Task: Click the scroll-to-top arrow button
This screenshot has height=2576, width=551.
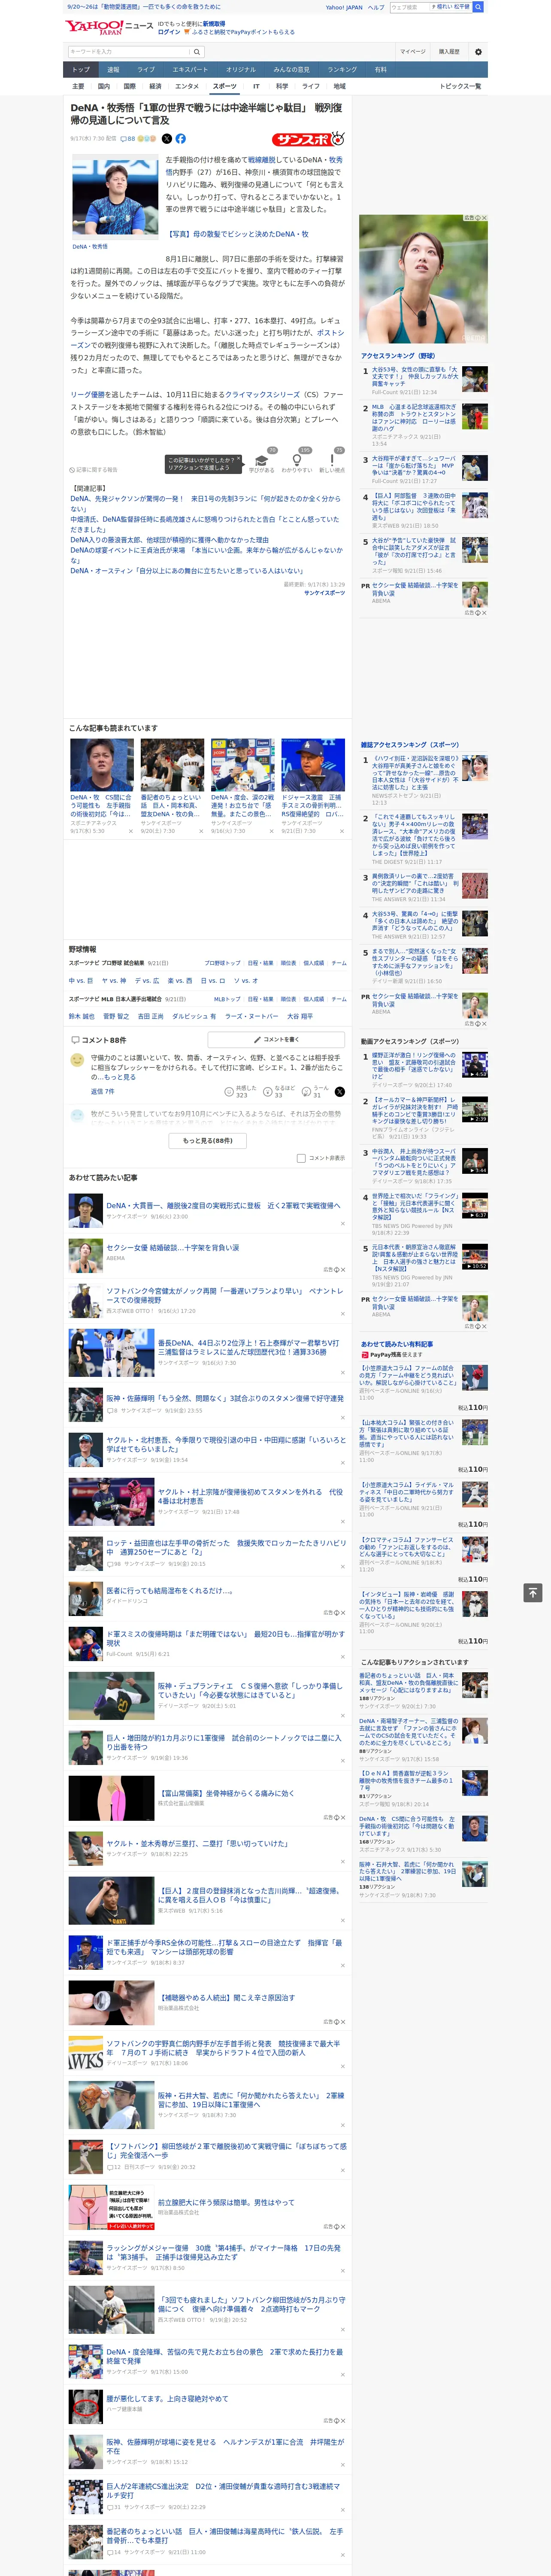Action: [533, 1592]
